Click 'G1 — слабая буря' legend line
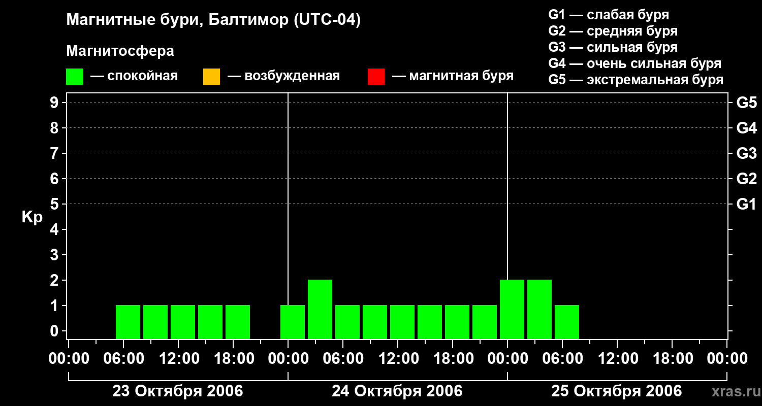The height and width of the screenshot is (406, 762). [x=609, y=15]
